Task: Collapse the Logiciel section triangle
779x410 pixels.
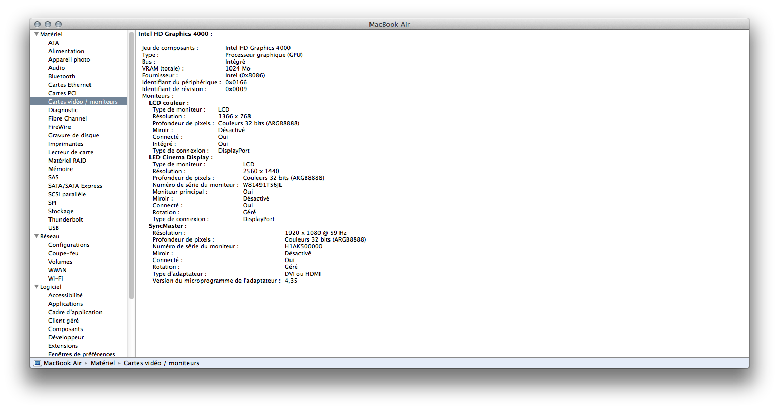Action: click(x=36, y=287)
